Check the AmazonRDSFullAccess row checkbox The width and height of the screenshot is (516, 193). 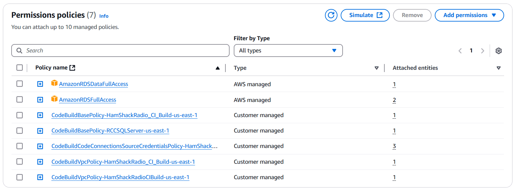point(20,99)
